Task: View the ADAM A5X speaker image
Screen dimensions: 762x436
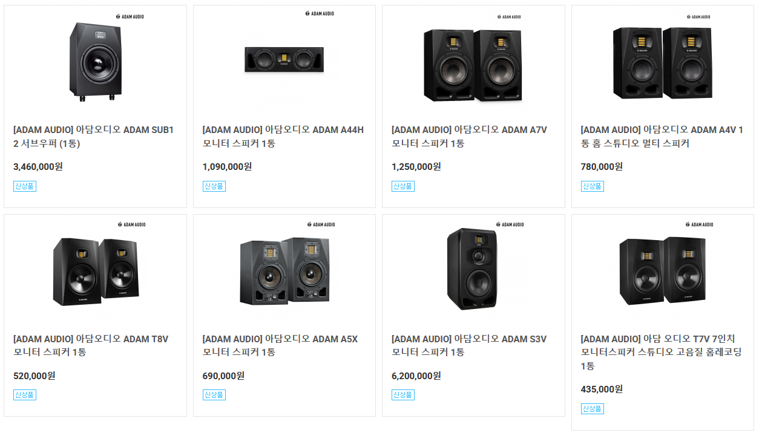Action: [x=284, y=271]
